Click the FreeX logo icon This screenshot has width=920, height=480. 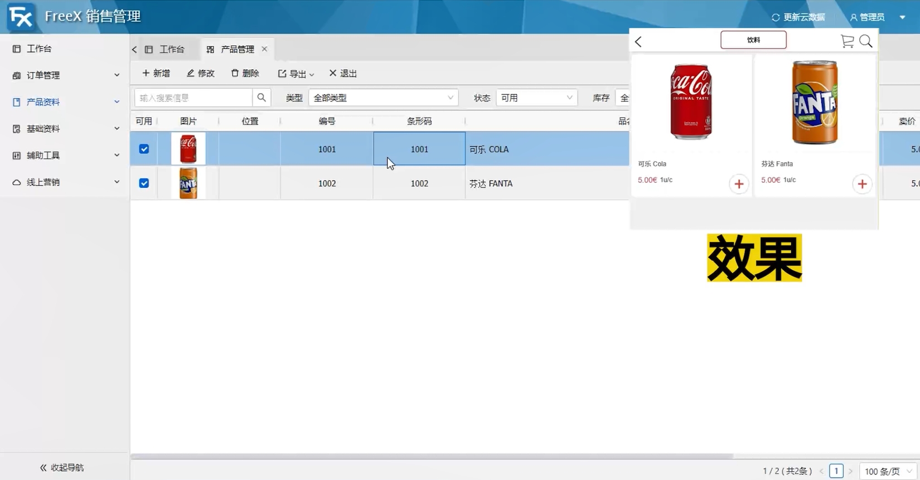[21, 17]
